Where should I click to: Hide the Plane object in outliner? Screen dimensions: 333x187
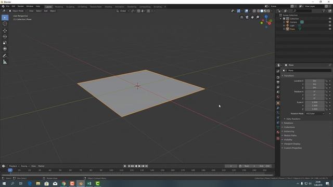pyautogui.click(x=330, y=29)
